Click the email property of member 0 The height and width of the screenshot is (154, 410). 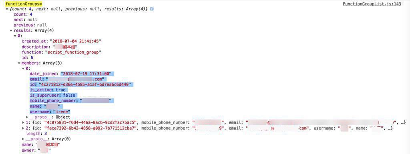pyautogui.click(x=67, y=79)
